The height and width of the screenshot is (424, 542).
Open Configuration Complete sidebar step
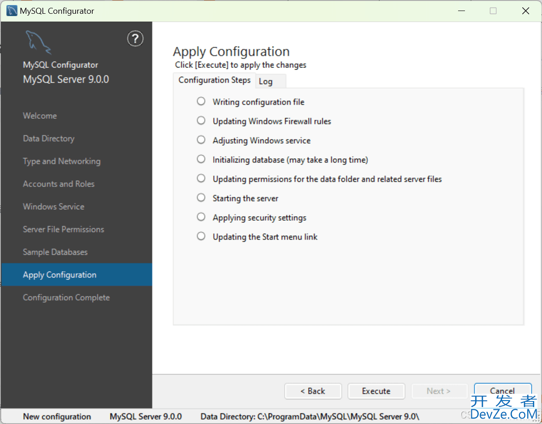coord(66,298)
